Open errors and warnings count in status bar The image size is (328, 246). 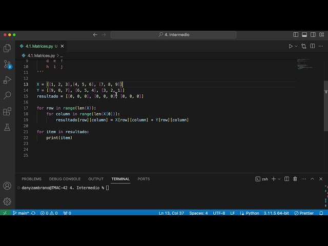[x=49, y=213]
